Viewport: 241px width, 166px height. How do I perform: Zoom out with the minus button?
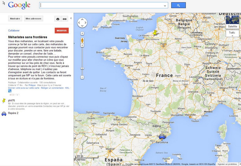click(x=82, y=77)
